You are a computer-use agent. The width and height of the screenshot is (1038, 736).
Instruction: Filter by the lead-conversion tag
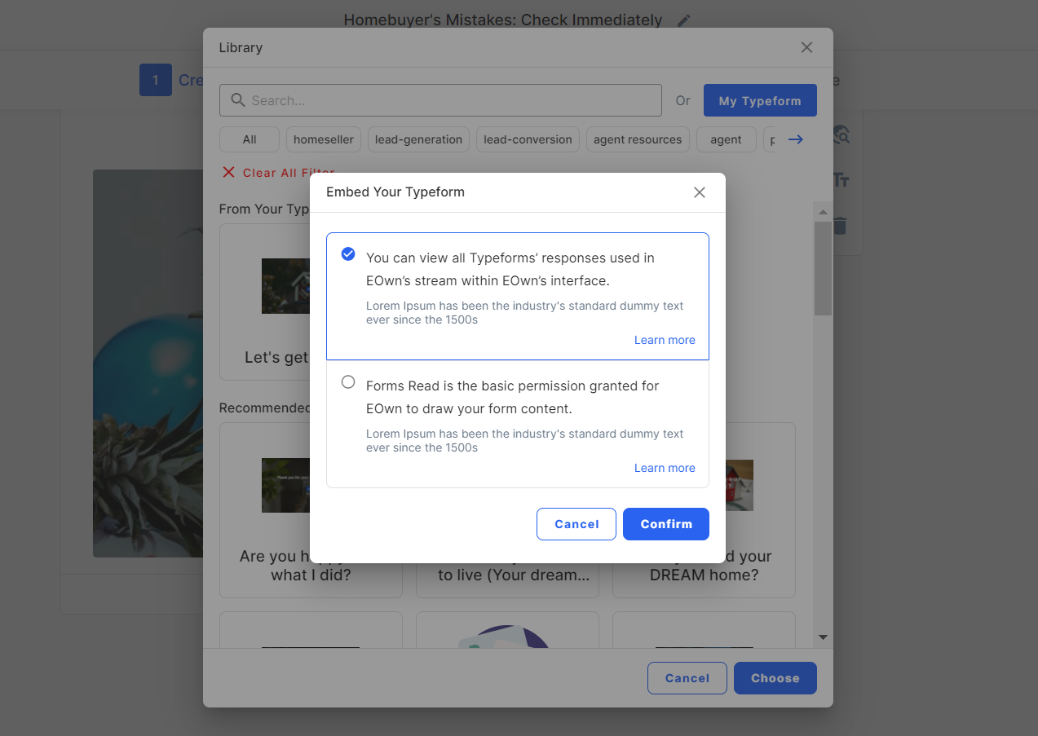(x=528, y=139)
